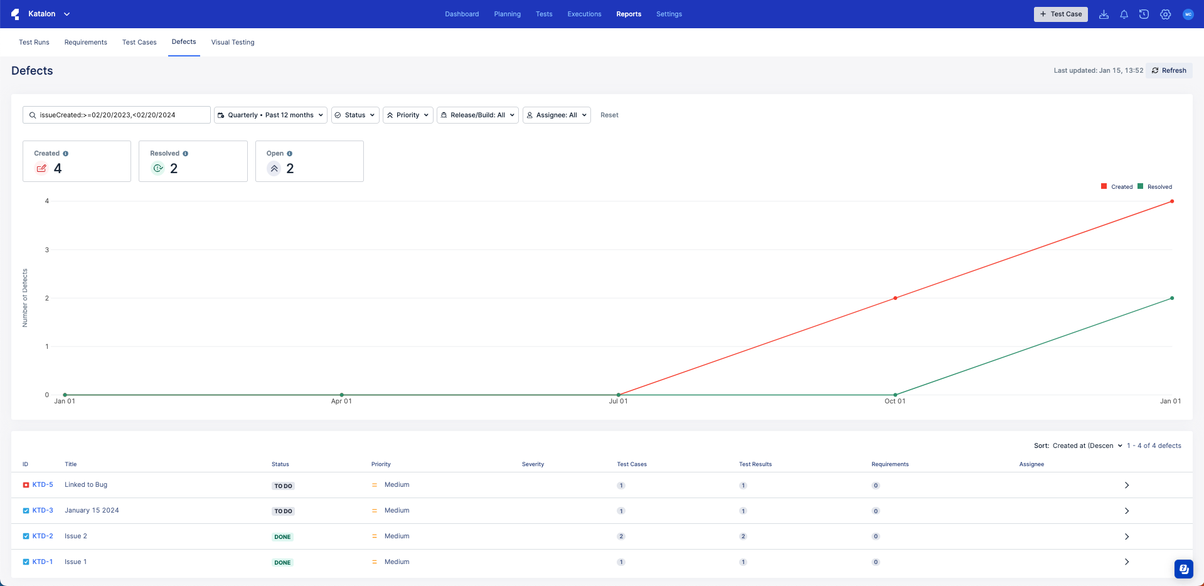This screenshot has height=586, width=1204.
Task: Expand the row arrow for 'Linked to Bug'
Action: pyautogui.click(x=1127, y=484)
